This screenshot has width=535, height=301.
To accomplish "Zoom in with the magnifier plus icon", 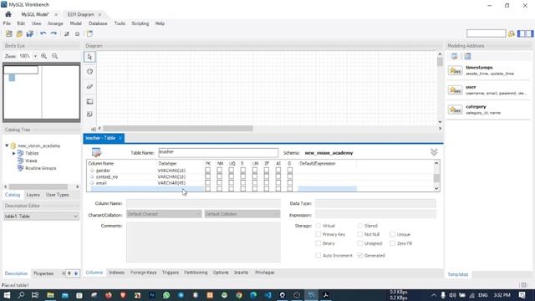I will (44, 56).
